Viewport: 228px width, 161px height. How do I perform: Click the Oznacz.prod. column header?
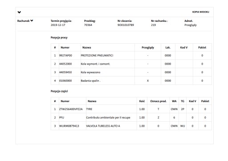(159, 101)
